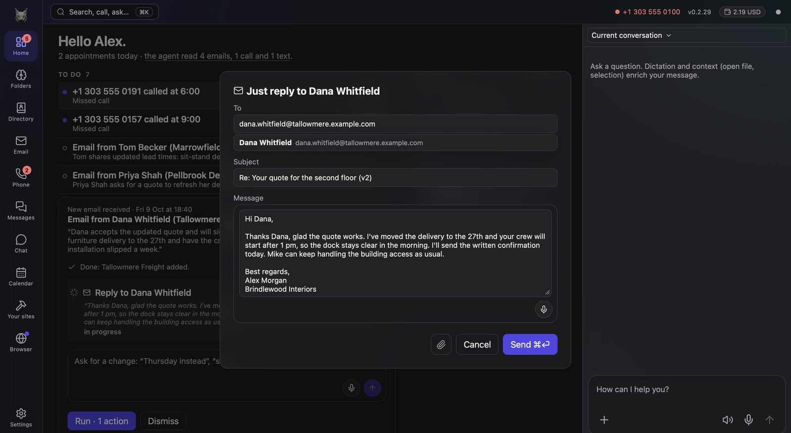Select Dana Whitfield recipient suggestion
The width and height of the screenshot is (791, 433).
pos(395,143)
